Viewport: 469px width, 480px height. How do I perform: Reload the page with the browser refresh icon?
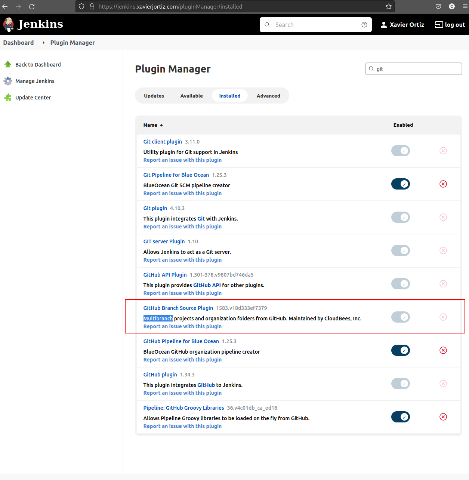pos(32,6)
